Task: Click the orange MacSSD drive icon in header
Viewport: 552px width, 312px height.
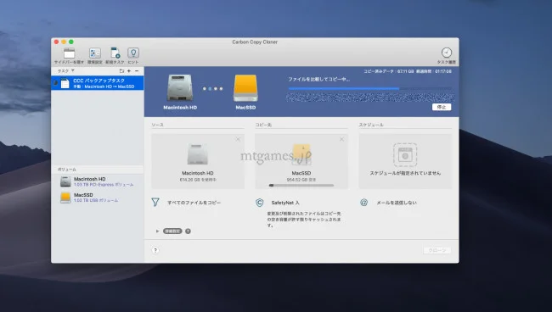Action: click(x=245, y=88)
